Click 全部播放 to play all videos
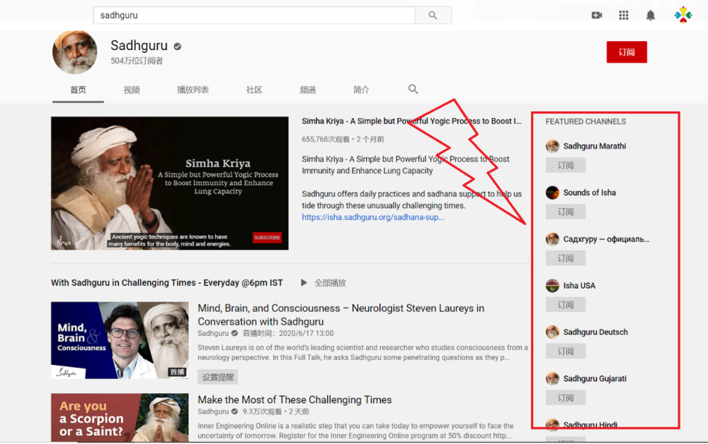The image size is (708, 444). coord(330,283)
